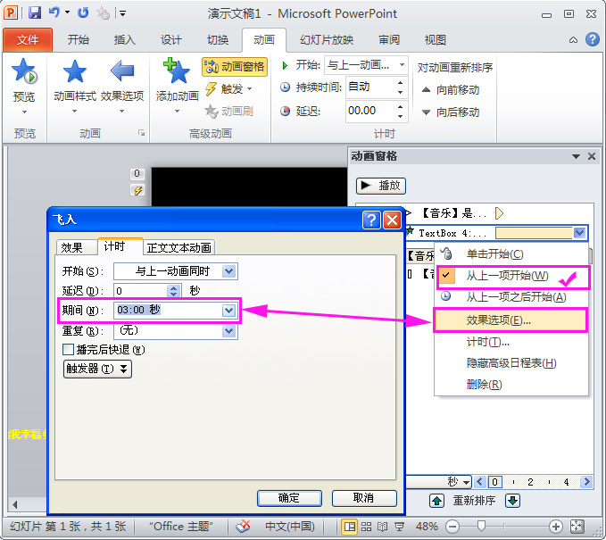Screen dimensions: 606x540
Task: Click the reorder up green arrow icon
Action: point(436,501)
